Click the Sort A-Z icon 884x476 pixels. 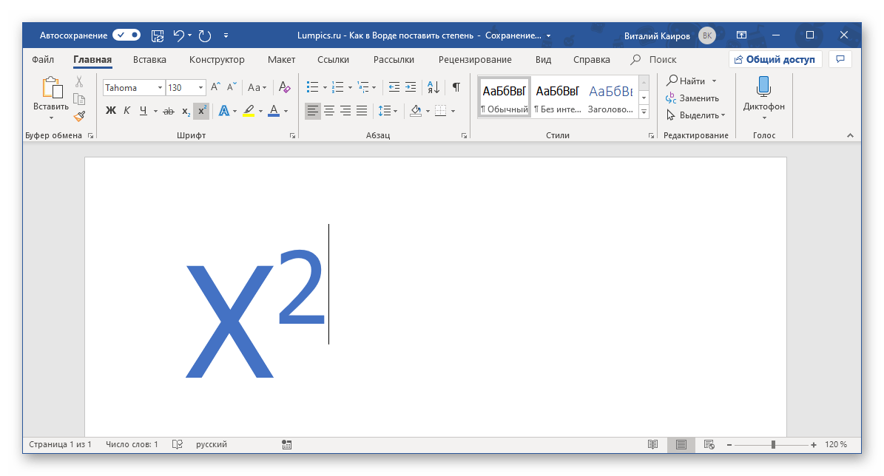click(x=434, y=87)
